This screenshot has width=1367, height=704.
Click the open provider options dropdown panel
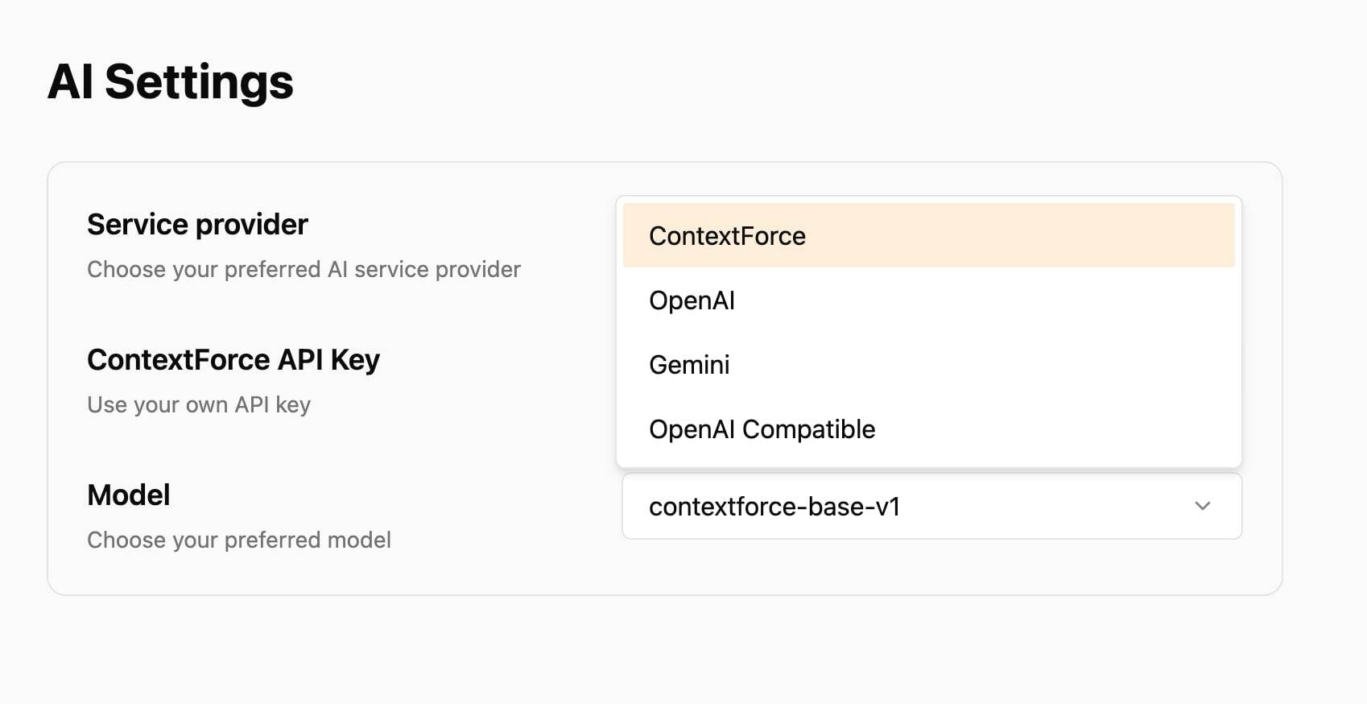(x=930, y=332)
